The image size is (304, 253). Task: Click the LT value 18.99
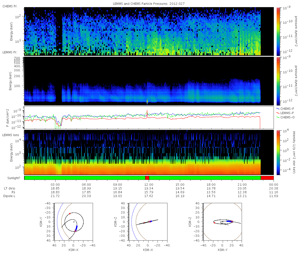[x=86, y=188]
